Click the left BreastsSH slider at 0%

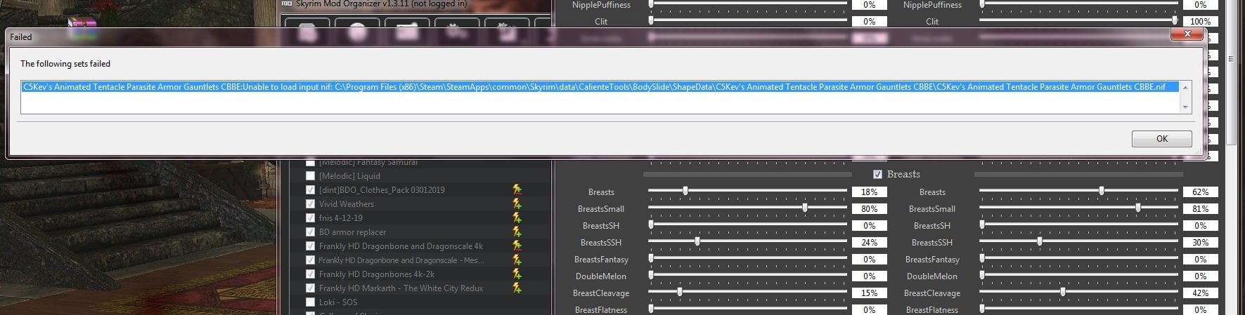click(x=651, y=224)
